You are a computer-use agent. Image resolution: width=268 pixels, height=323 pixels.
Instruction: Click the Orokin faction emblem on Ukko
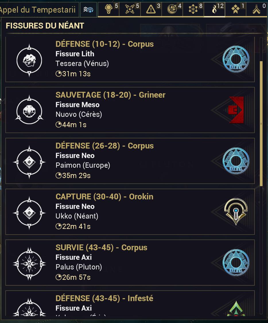click(236, 212)
